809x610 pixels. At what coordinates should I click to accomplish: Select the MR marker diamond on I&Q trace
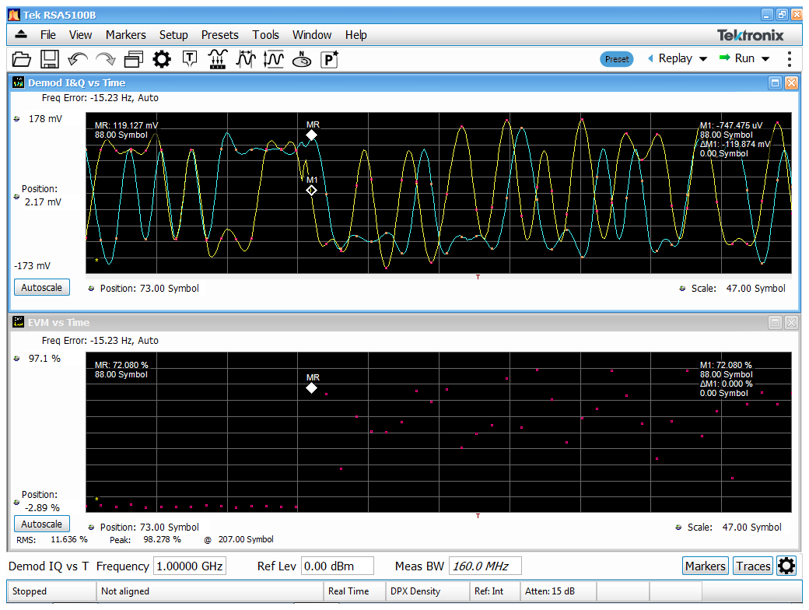coord(312,135)
